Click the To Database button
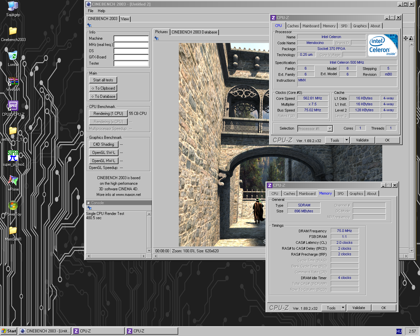 click(103, 96)
